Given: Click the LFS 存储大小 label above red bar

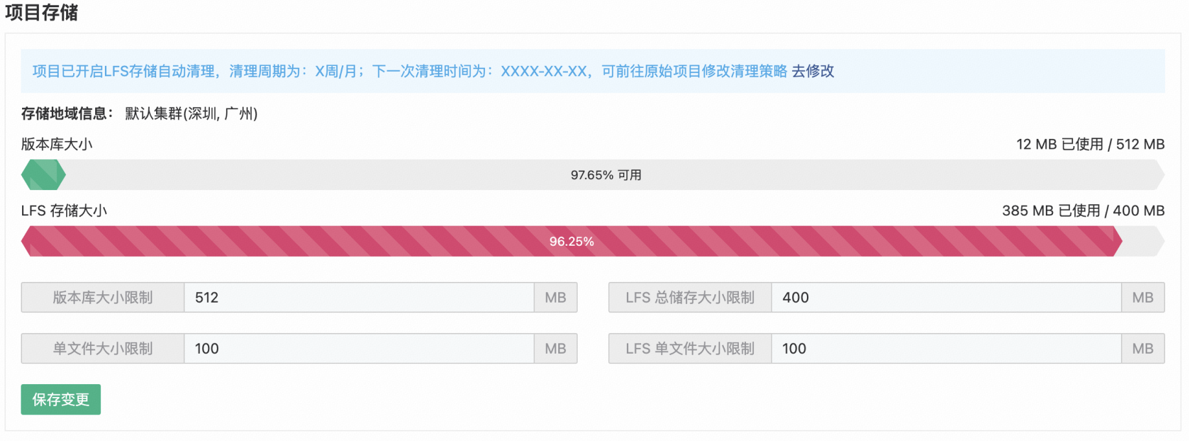Looking at the screenshot, I should (64, 211).
